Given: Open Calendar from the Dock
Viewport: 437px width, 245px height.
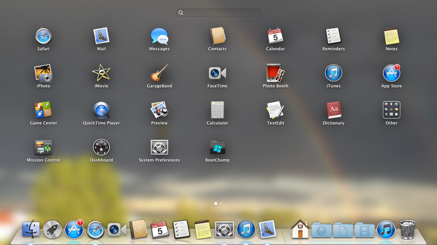Looking at the screenshot, I should pos(160,229).
